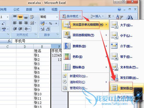Apply percent style
Image resolution: width=144 pixels, height=108 pixels.
(x=50, y=23)
